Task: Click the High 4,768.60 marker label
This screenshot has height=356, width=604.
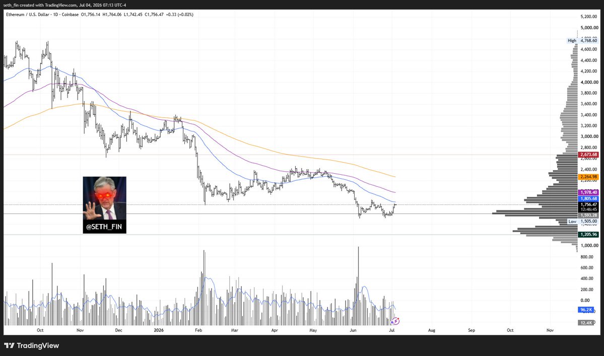Action: point(582,40)
